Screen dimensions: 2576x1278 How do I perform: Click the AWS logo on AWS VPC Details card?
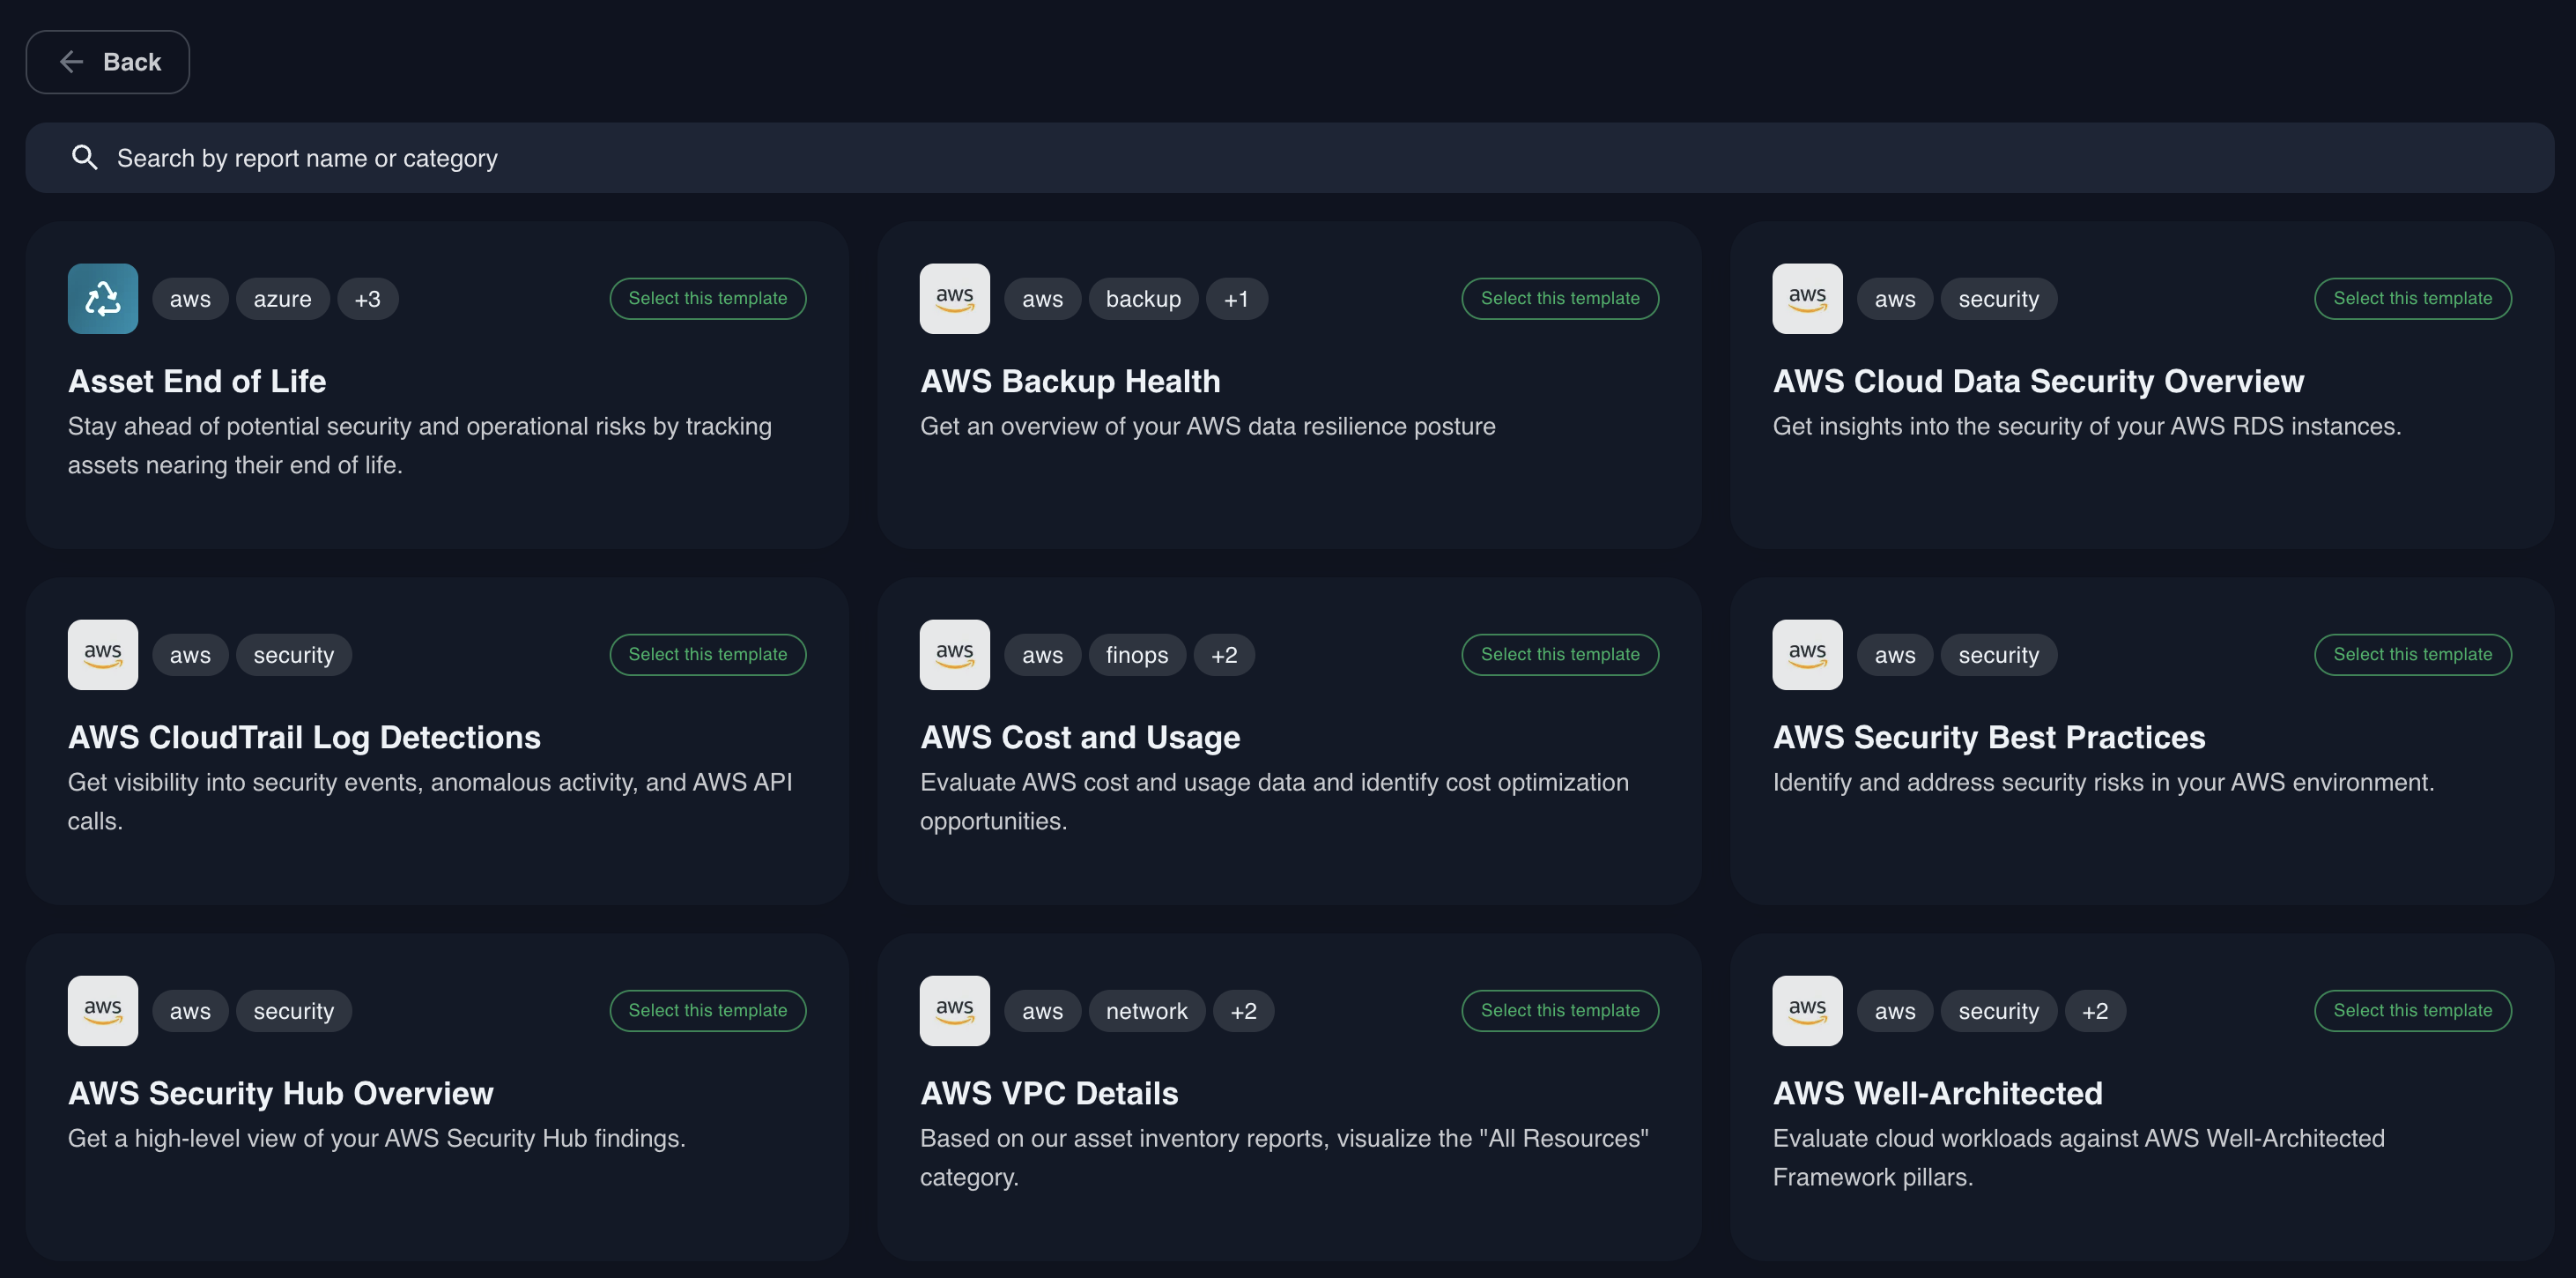tap(954, 1010)
